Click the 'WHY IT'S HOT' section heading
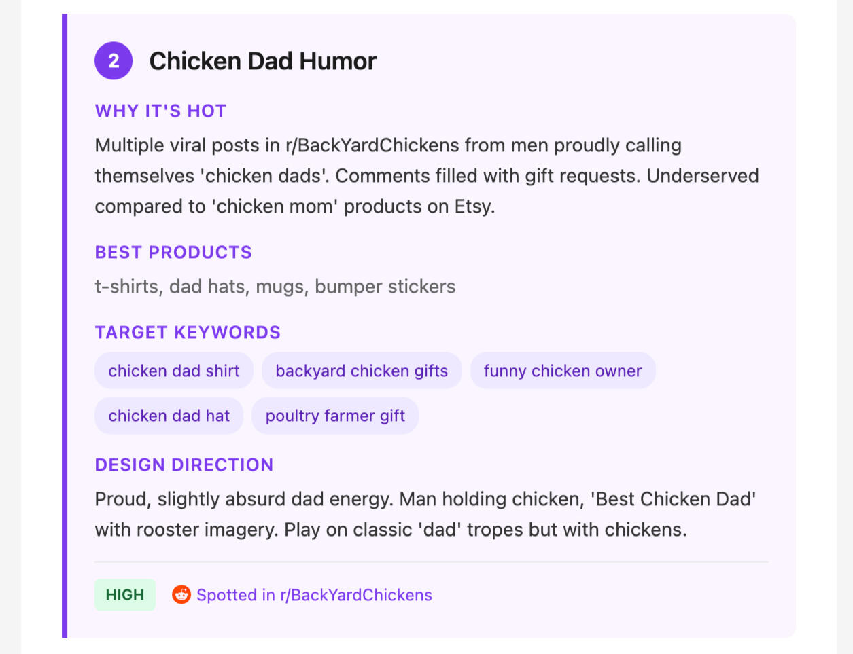Viewport: 853px width, 654px height. coord(160,111)
